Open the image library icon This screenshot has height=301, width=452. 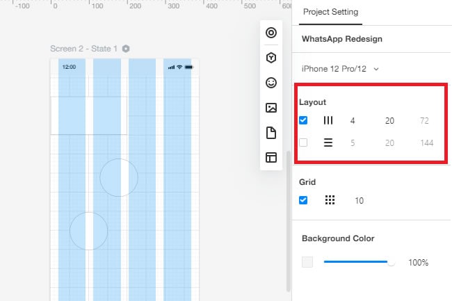[271, 108]
